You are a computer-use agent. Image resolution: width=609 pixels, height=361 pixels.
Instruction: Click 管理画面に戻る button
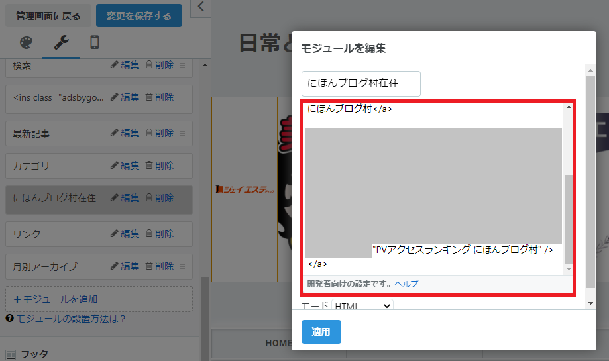point(48,15)
